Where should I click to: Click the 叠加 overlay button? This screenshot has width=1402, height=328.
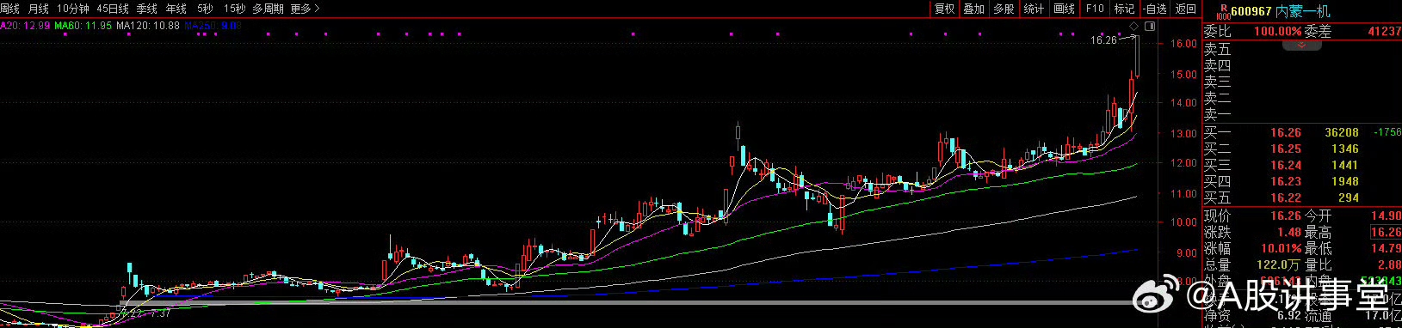pyautogui.click(x=973, y=9)
